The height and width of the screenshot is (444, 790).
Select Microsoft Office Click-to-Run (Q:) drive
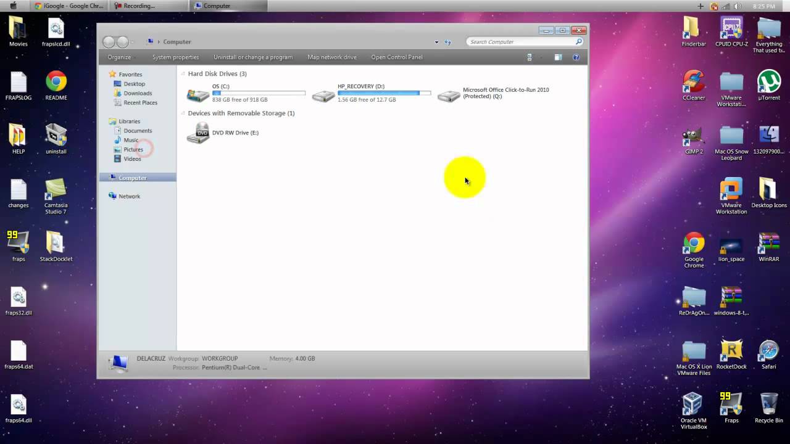click(x=494, y=93)
